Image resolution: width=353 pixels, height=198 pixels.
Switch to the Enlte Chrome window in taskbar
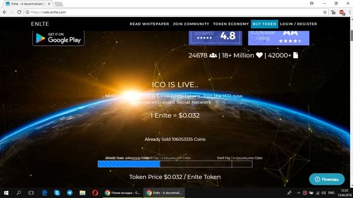(x=164, y=193)
